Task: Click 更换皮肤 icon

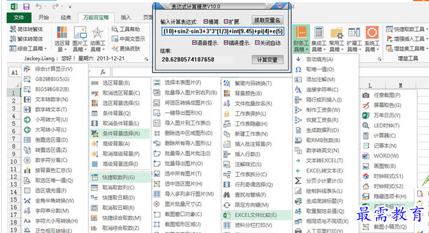Action: 115,48
